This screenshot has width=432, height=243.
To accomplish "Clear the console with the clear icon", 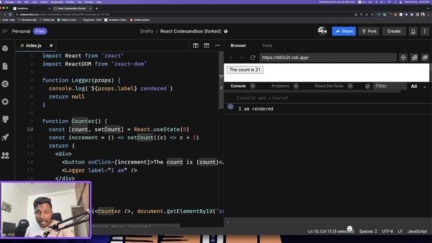I will (367, 86).
